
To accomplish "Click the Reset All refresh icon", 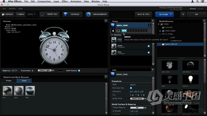I will [43, 14].
